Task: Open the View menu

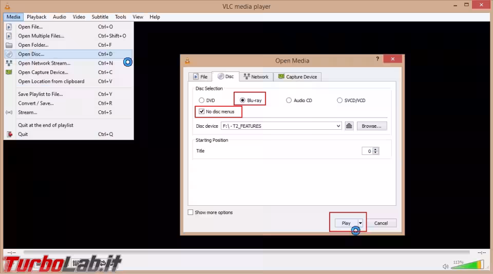Action: click(138, 17)
